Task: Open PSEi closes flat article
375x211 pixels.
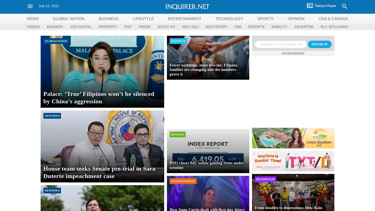Action: [207, 165]
